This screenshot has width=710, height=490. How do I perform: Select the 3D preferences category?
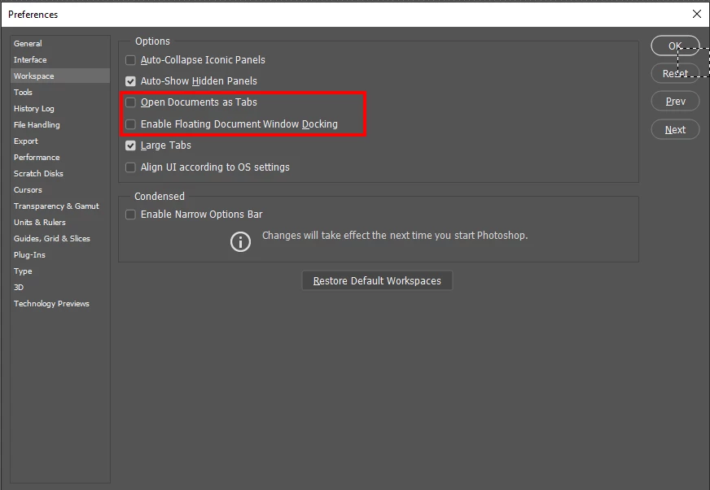60,288
